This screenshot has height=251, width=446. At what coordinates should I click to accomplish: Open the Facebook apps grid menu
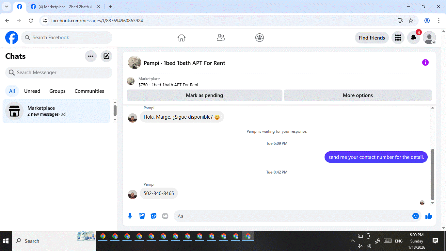coord(398,38)
